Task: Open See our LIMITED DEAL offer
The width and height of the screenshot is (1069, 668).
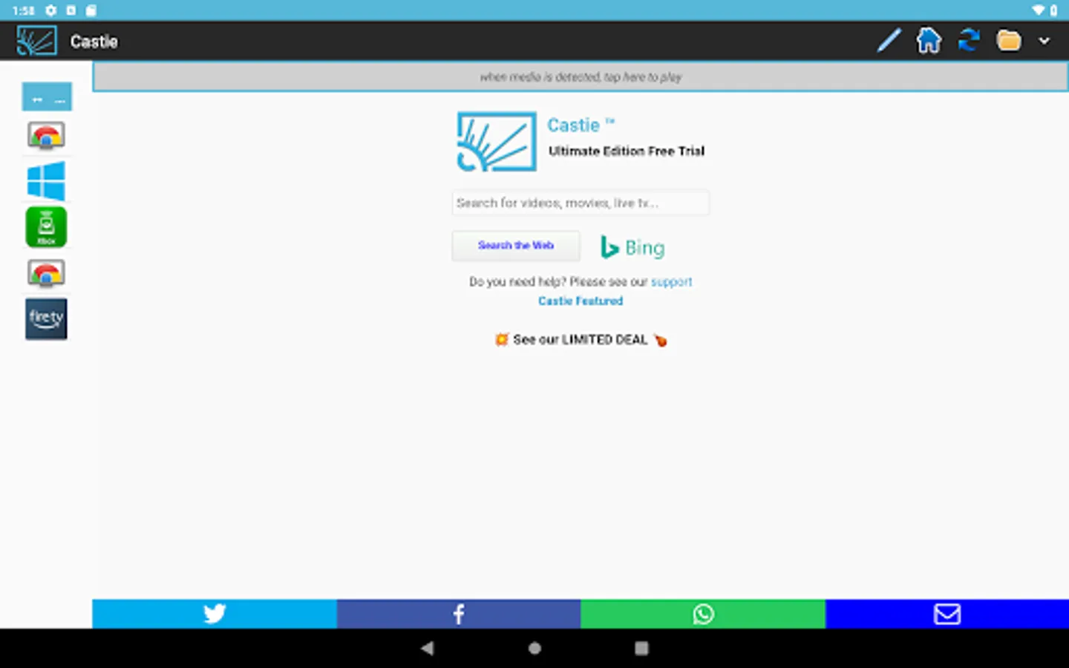Action: tap(581, 340)
